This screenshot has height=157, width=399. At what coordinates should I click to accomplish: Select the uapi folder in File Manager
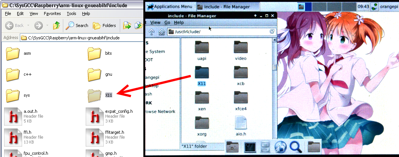(x=202, y=51)
